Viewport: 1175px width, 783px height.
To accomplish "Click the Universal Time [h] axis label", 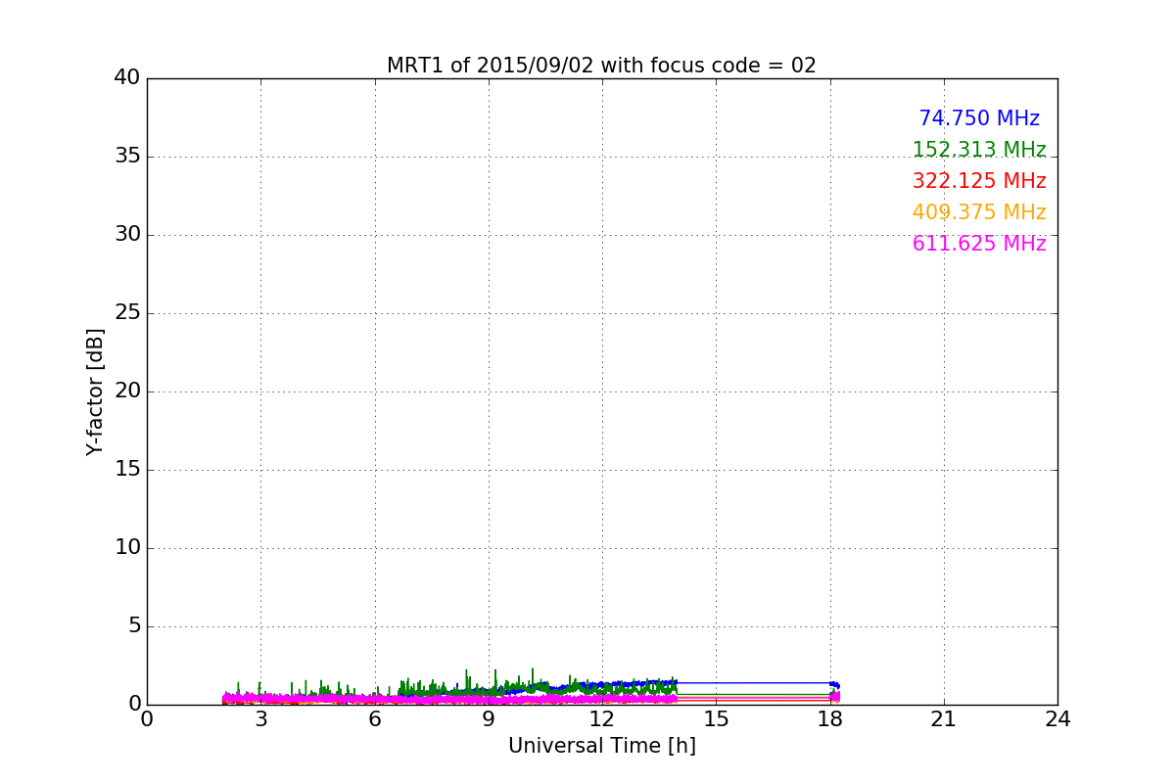I will (601, 746).
